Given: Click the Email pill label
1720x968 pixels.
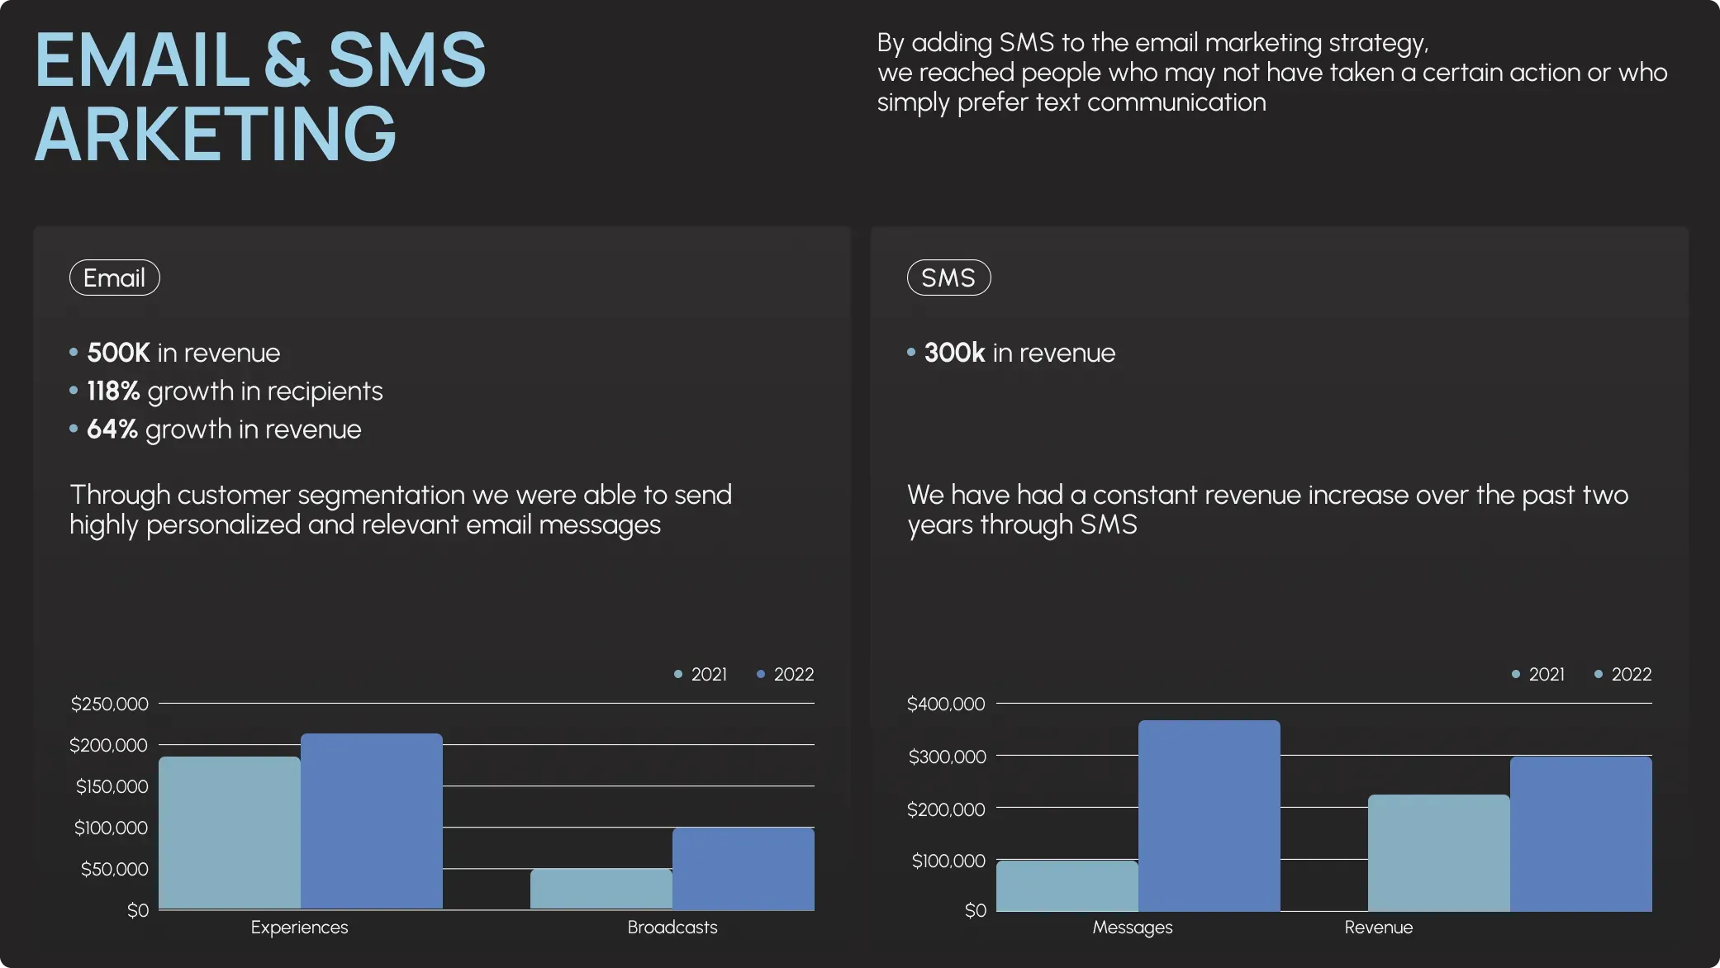Looking at the screenshot, I should 114,278.
